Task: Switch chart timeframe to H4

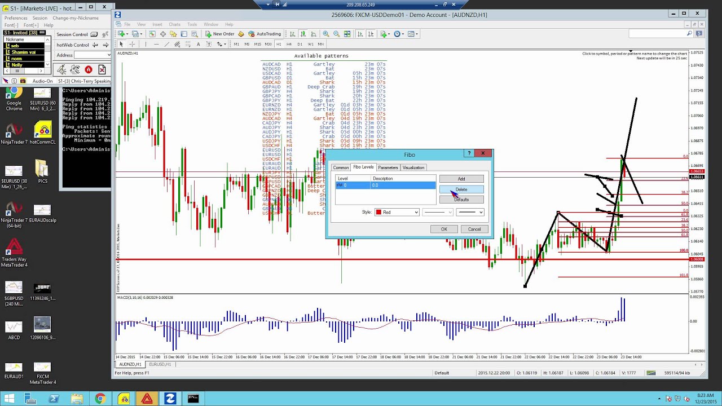Action: click(289, 44)
